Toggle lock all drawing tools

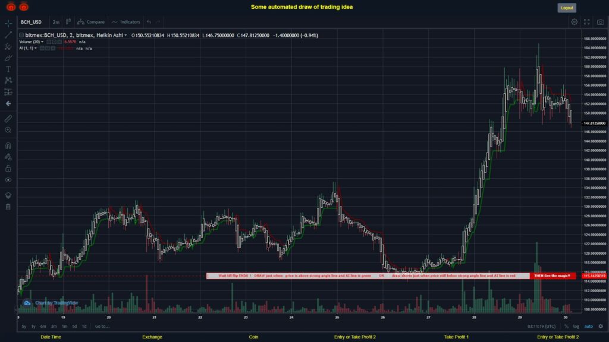8,168
